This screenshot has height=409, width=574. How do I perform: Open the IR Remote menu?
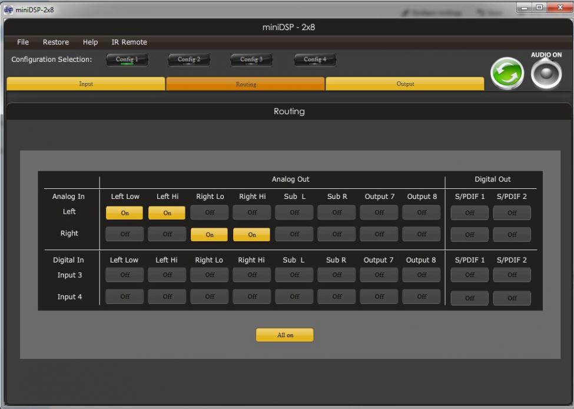(x=129, y=42)
